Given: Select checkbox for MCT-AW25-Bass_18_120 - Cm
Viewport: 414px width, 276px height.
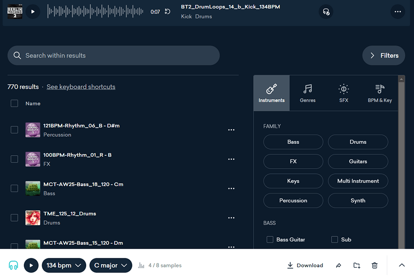Looking at the screenshot, I should pyautogui.click(x=14, y=188).
